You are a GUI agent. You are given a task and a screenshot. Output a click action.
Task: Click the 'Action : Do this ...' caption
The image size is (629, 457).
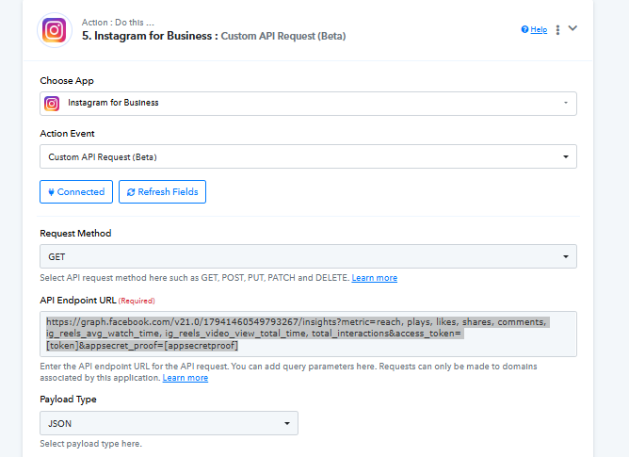click(x=118, y=23)
